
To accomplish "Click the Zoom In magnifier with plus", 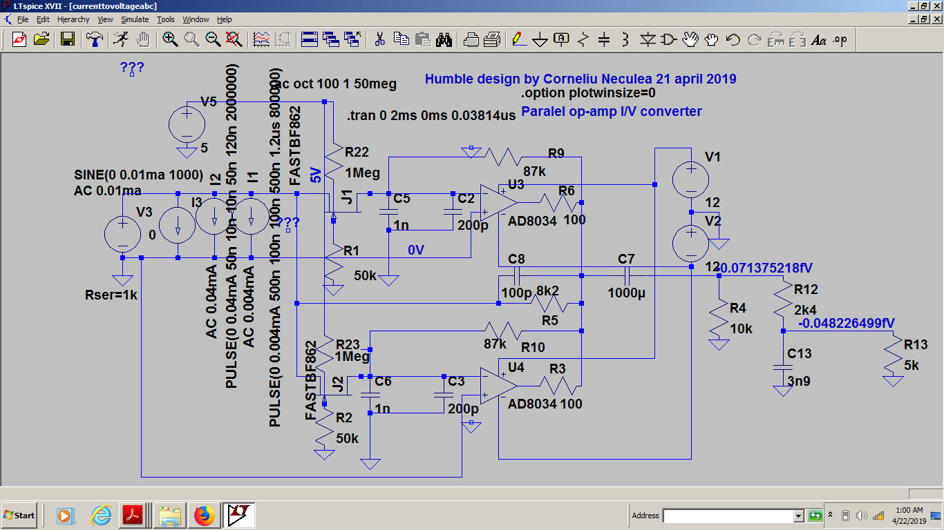I will pyautogui.click(x=170, y=39).
